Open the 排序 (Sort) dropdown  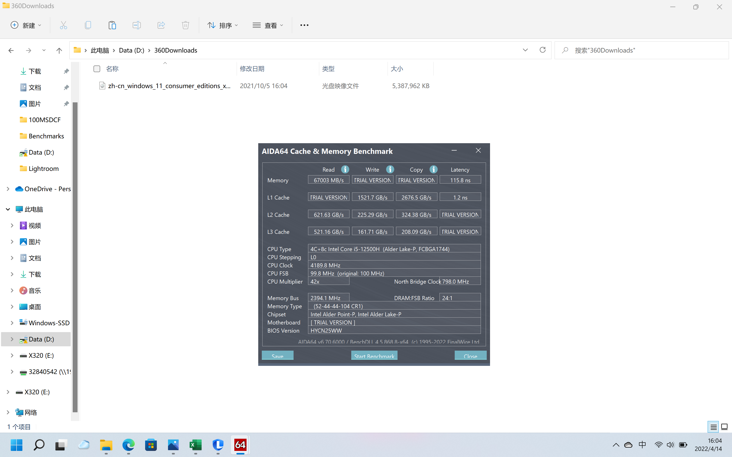coord(223,25)
